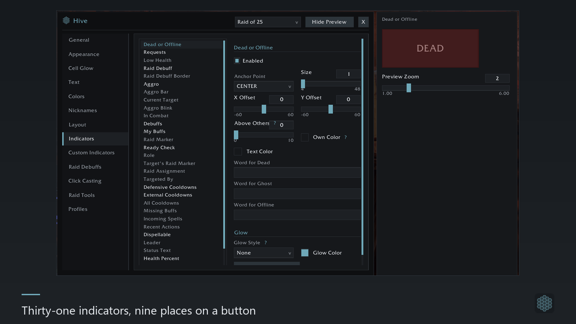Select Requests in the indicator list
Screen dimensions: 576x324
point(181,52)
